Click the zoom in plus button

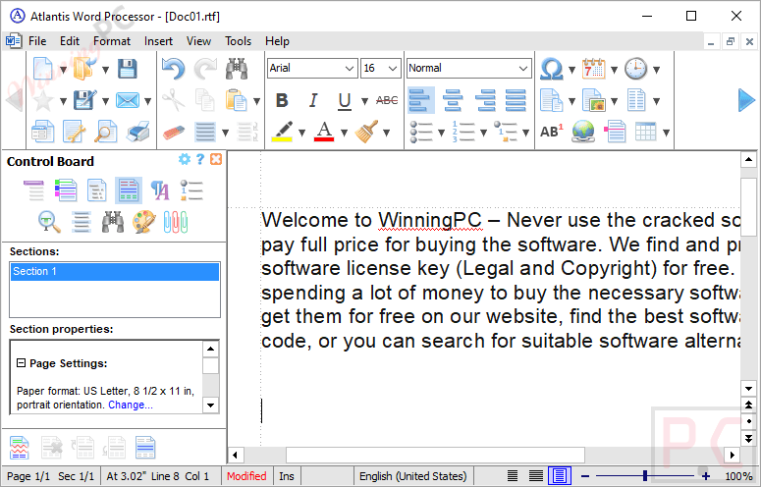click(706, 476)
